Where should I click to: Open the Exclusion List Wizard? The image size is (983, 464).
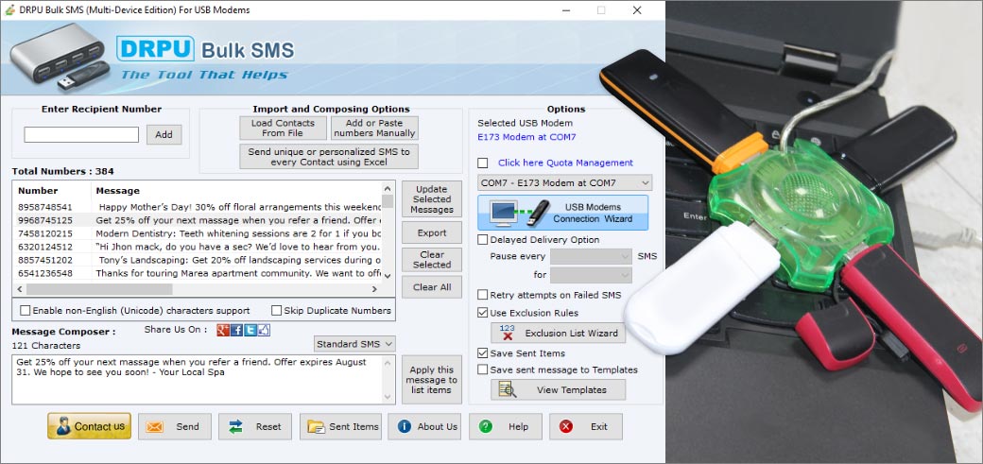(558, 333)
